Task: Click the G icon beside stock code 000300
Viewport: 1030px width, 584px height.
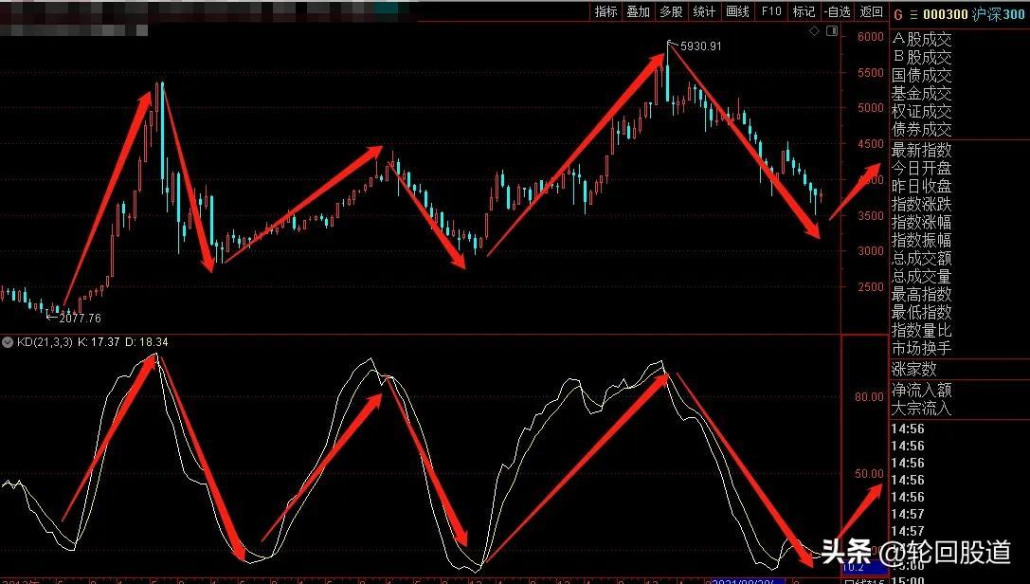Action: coord(899,13)
